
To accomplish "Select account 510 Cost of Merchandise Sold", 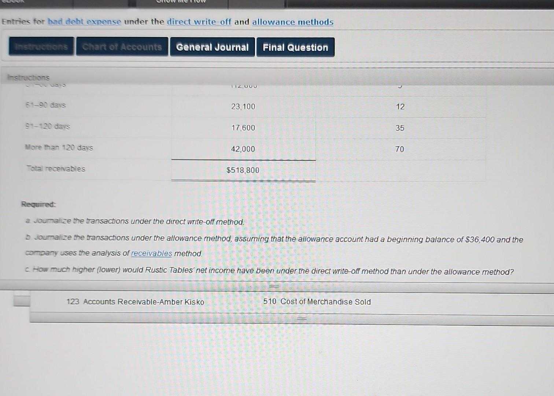I will (x=317, y=302).
